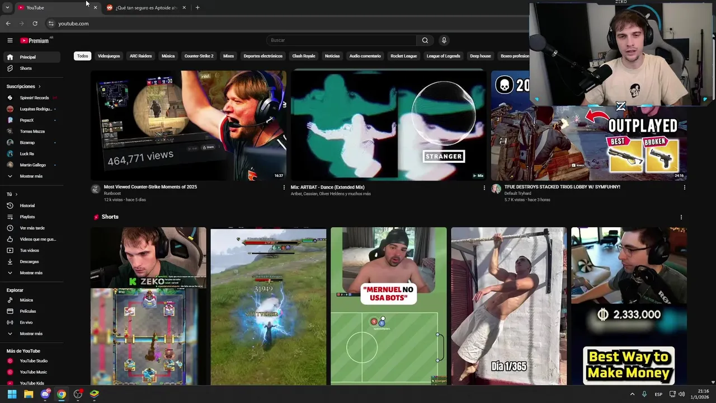
Task: Open Playlists in the sidebar
Action: (x=27, y=217)
